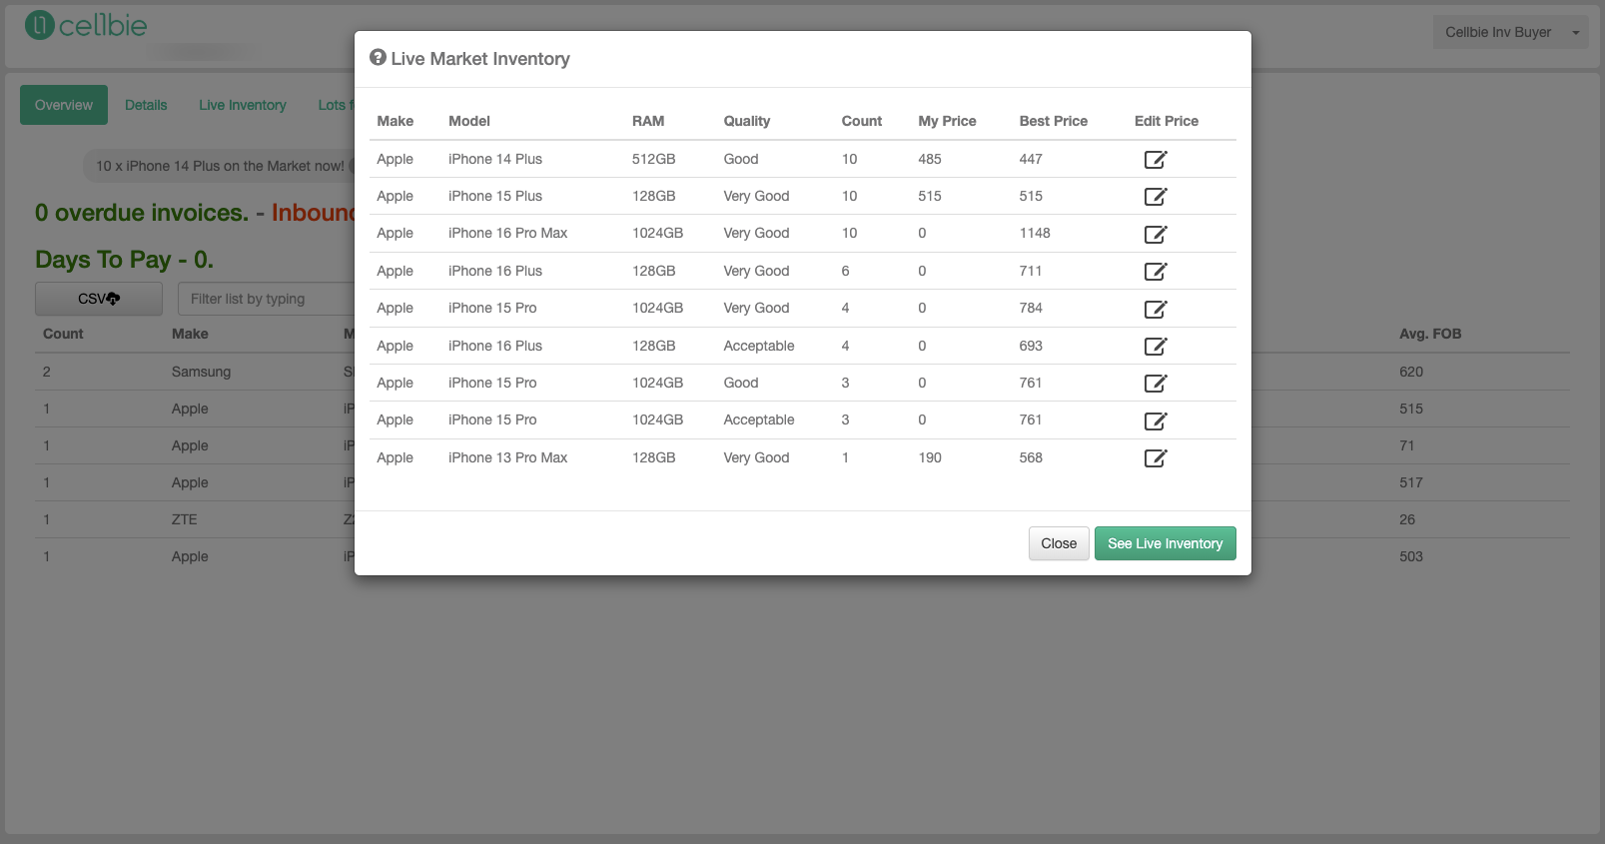1605x844 pixels.
Task: Edit price for iPhone 13 Pro Max
Action: [x=1156, y=458]
